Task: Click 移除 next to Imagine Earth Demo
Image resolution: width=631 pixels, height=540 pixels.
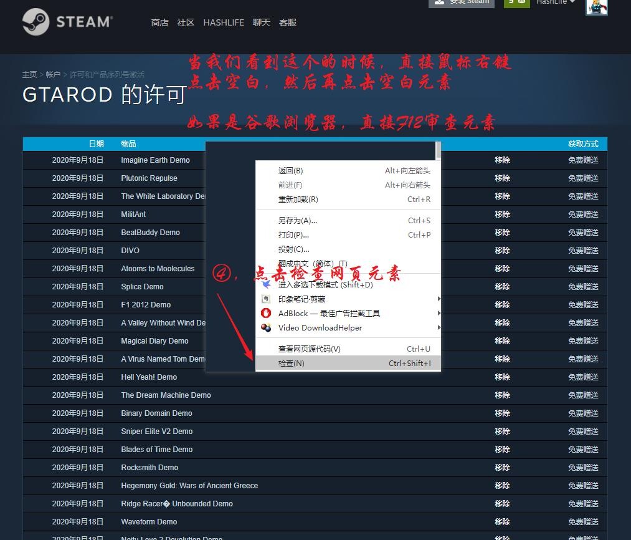Action: click(502, 160)
